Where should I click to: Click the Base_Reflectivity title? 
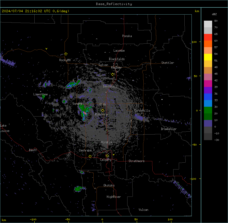click(114, 4)
